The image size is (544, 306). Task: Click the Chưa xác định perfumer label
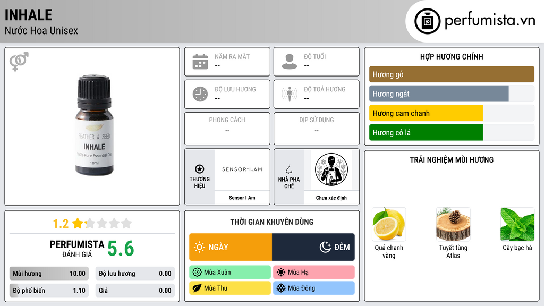331,198
